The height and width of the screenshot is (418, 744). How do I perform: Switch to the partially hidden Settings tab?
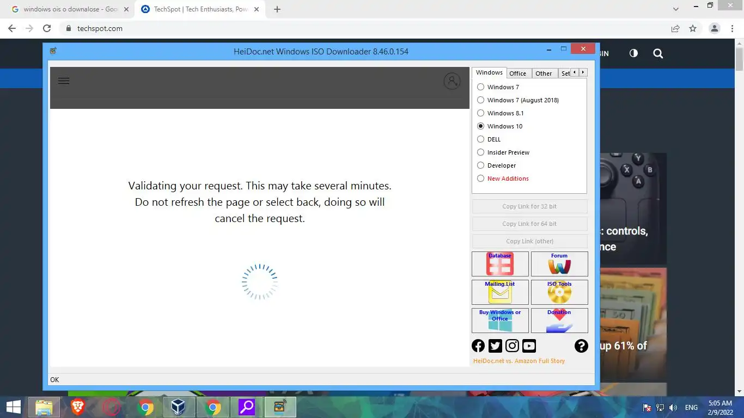pyautogui.click(x=565, y=73)
